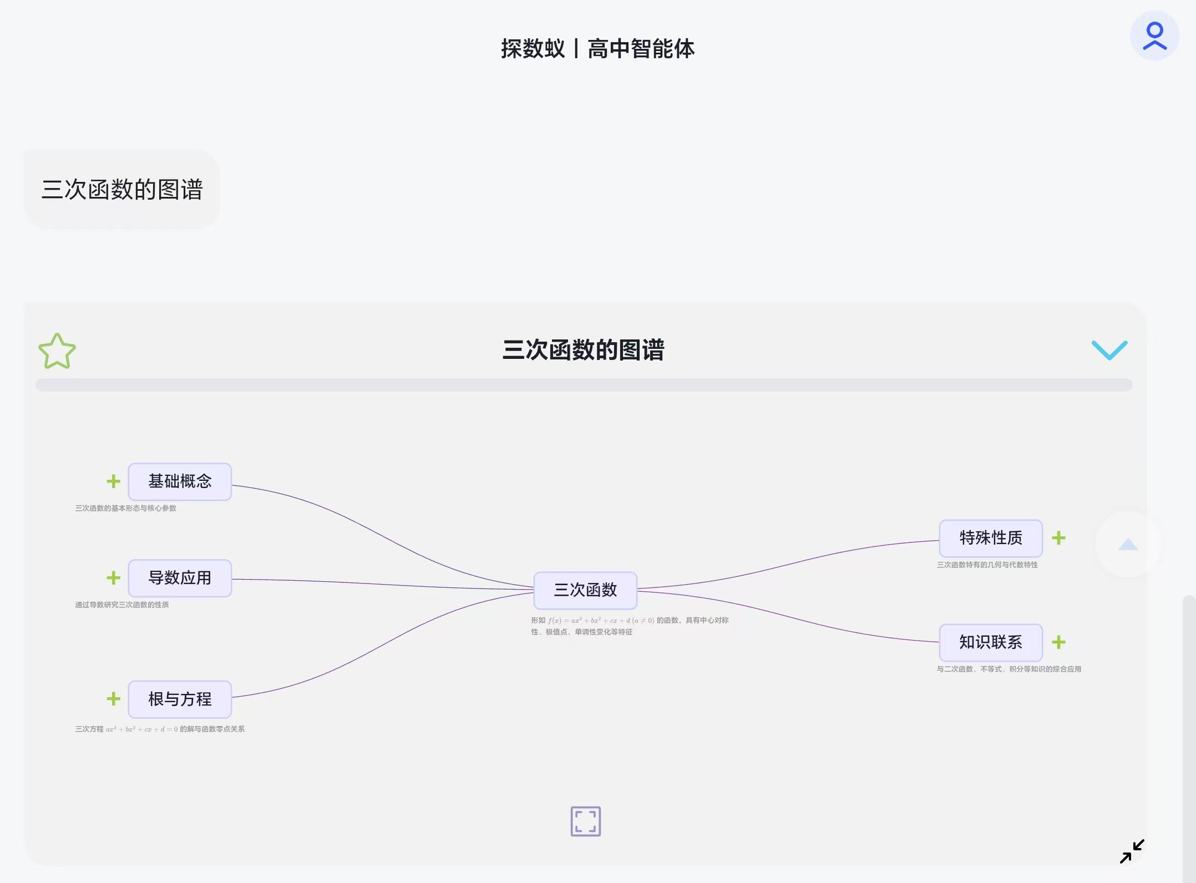Collapse the card with the blue chevron
The width and height of the screenshot is (1196, 883).
click(1109, 350)
